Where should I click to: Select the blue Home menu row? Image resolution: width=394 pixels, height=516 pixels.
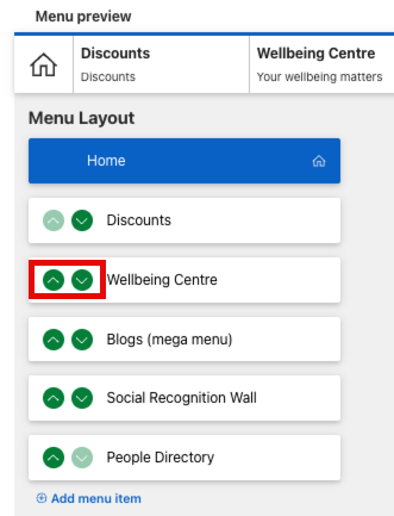185,161
